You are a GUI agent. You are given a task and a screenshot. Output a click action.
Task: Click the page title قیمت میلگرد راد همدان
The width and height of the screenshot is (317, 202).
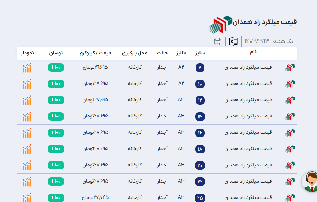pyautogui.click(x=265, y=22)
